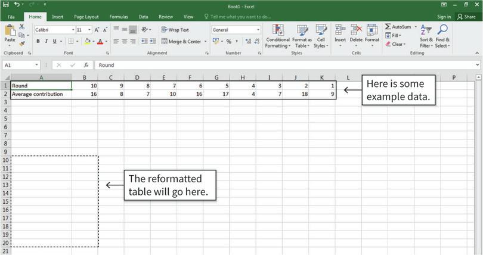This screenshot has height=255, width=483.
Task: Open Format as Table gallery
Action: 302,36
